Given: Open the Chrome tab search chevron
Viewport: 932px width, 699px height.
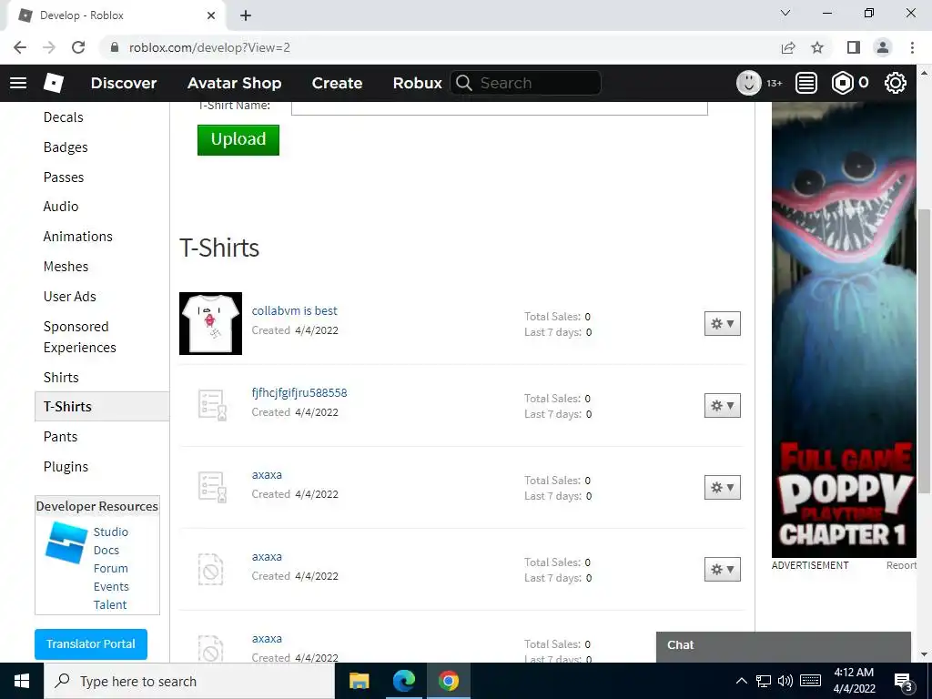Looking at the screenshot, I should [x=785, y=13].
